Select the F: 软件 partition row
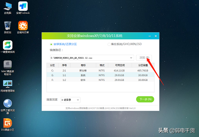The width and height of the screenshot is (199, 137). 101,80
